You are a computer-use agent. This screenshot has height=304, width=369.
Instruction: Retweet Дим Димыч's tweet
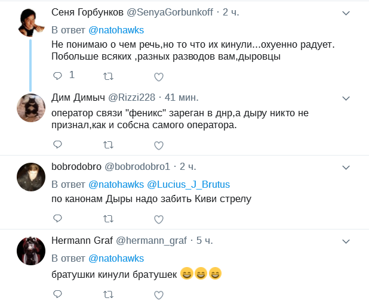tap(108, 145)
